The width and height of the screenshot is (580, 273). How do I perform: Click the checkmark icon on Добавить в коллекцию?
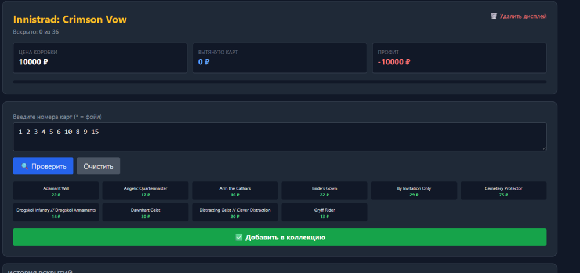239,237
